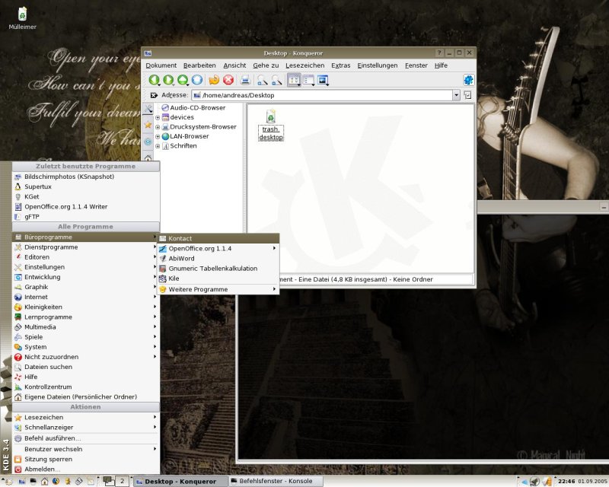
Task: Expand the devices tree node
Action: tap(158, 117)
